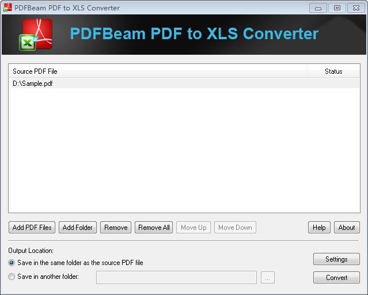Clear the list using Remove All

[154, 228]
